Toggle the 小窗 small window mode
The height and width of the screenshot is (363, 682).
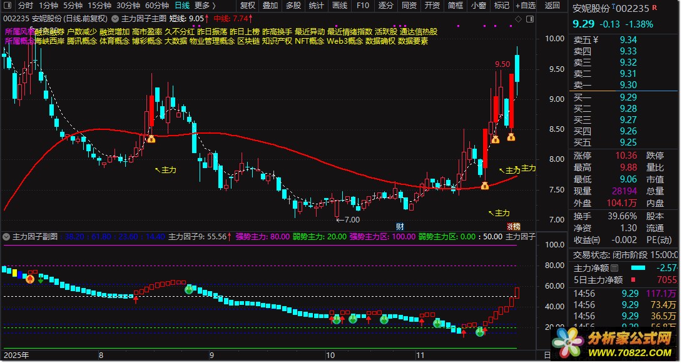tap(479, 6)
